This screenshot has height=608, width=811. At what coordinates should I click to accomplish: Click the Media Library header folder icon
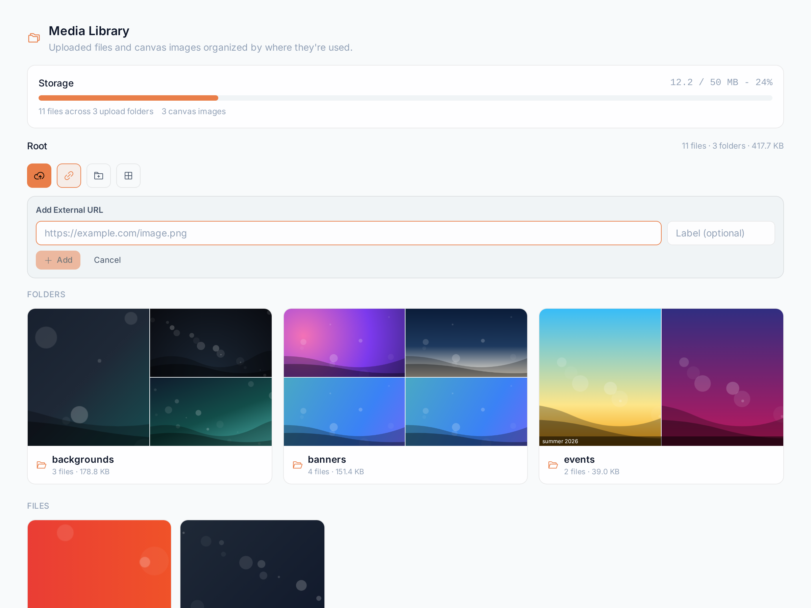click(34, 38)
